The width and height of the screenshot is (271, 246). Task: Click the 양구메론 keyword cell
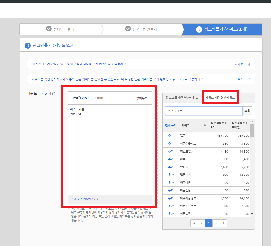click(x=194, y=183)
